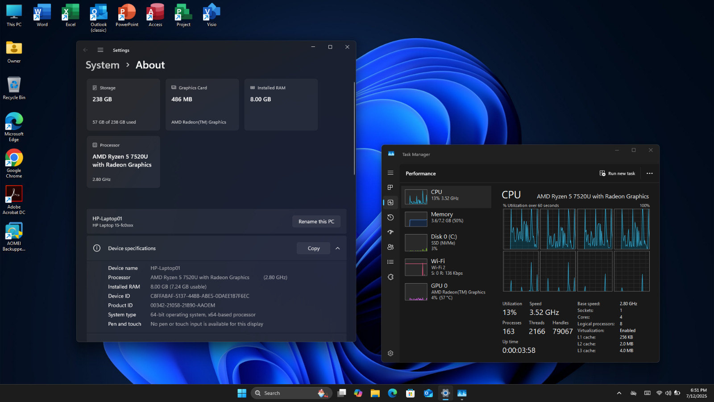Viewport: 714px width, 402px height.
Task: Select Google Chrome desktop shortcut
Action: click(x=14, y=164)
